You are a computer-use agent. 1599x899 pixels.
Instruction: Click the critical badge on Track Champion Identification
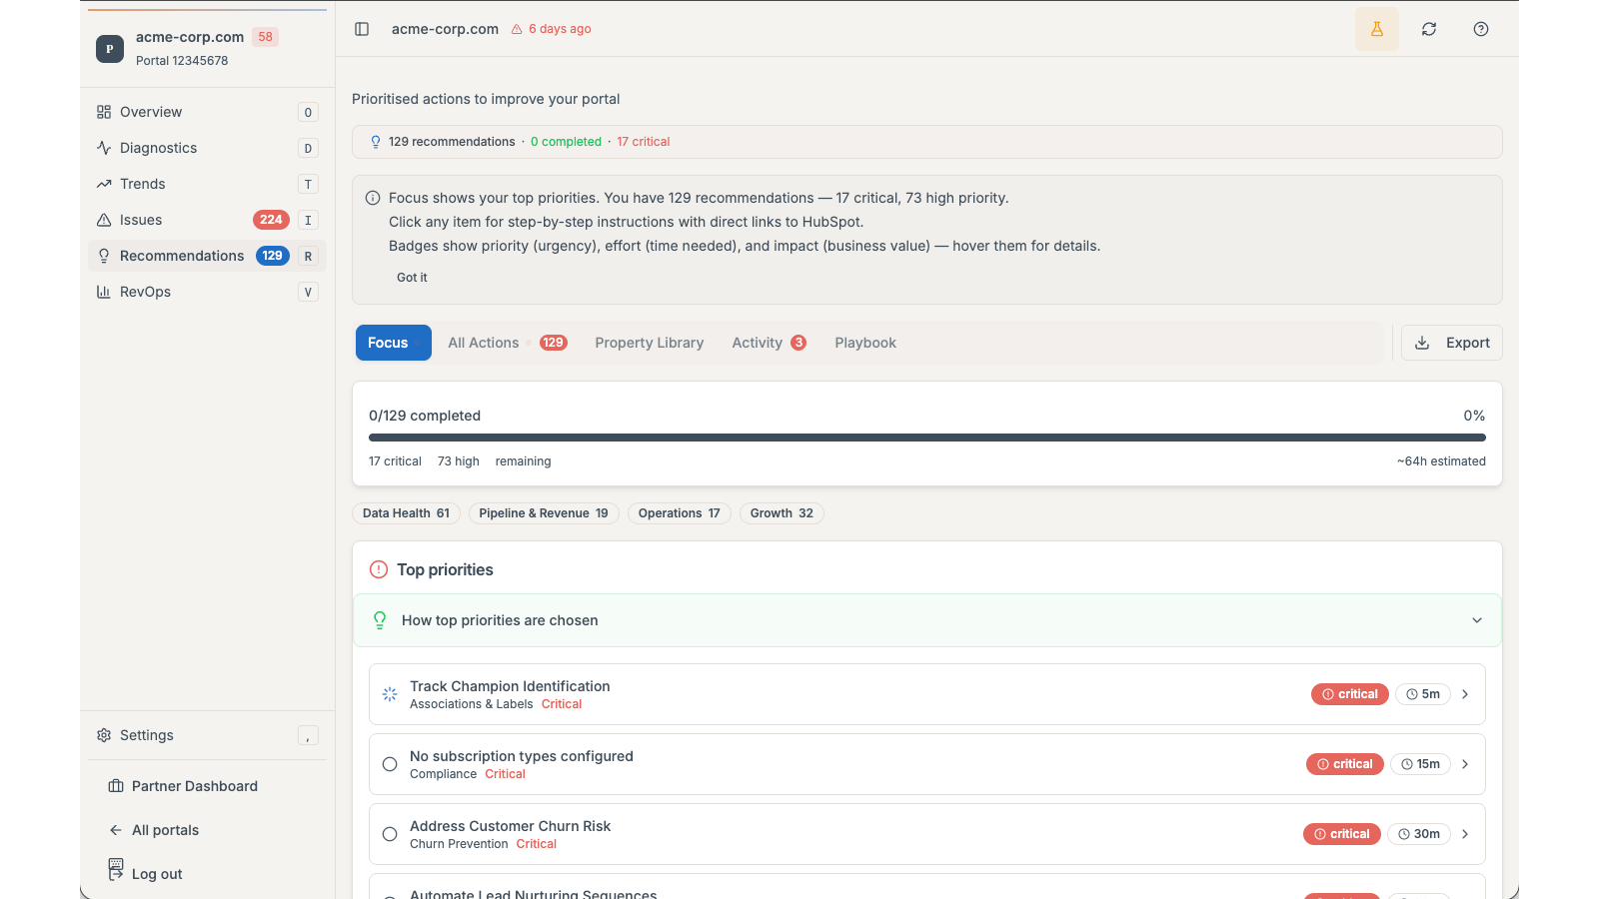tap(1350, 694)
